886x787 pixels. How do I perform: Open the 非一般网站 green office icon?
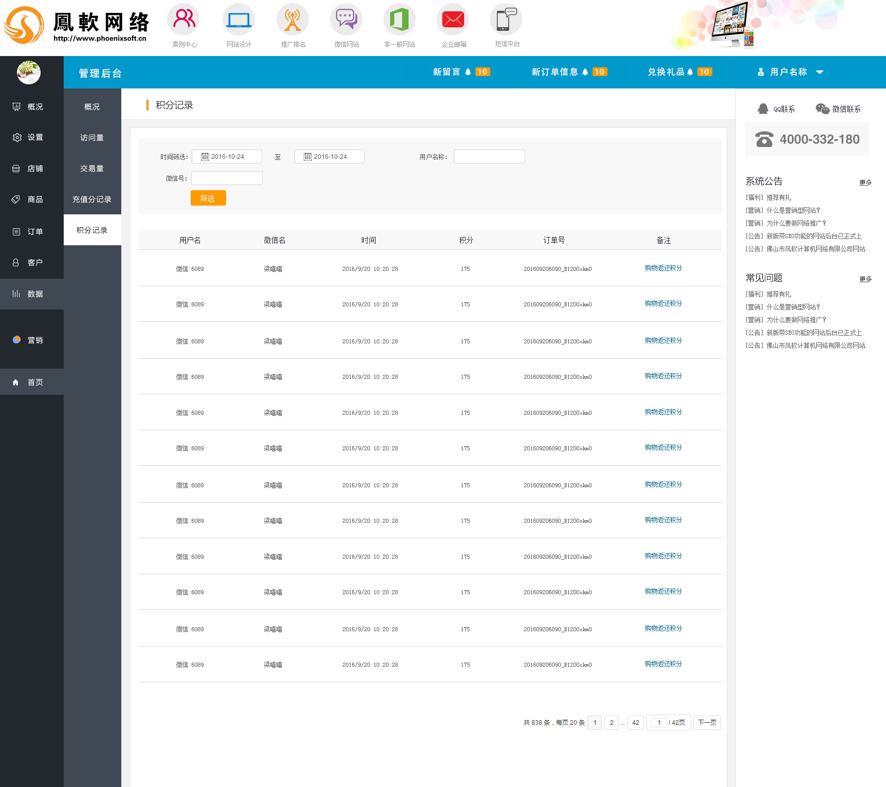click(399, 20)
